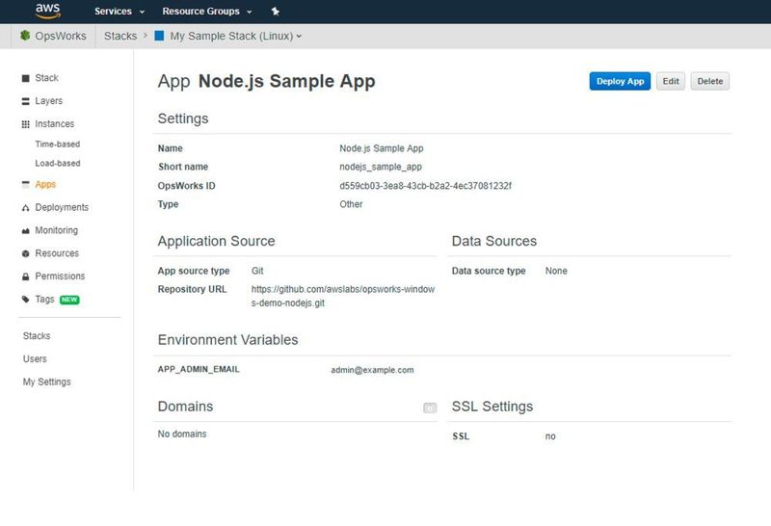Open Time-based instances
The width and height of the screenshot is (771, 526).
click(58, 145)
